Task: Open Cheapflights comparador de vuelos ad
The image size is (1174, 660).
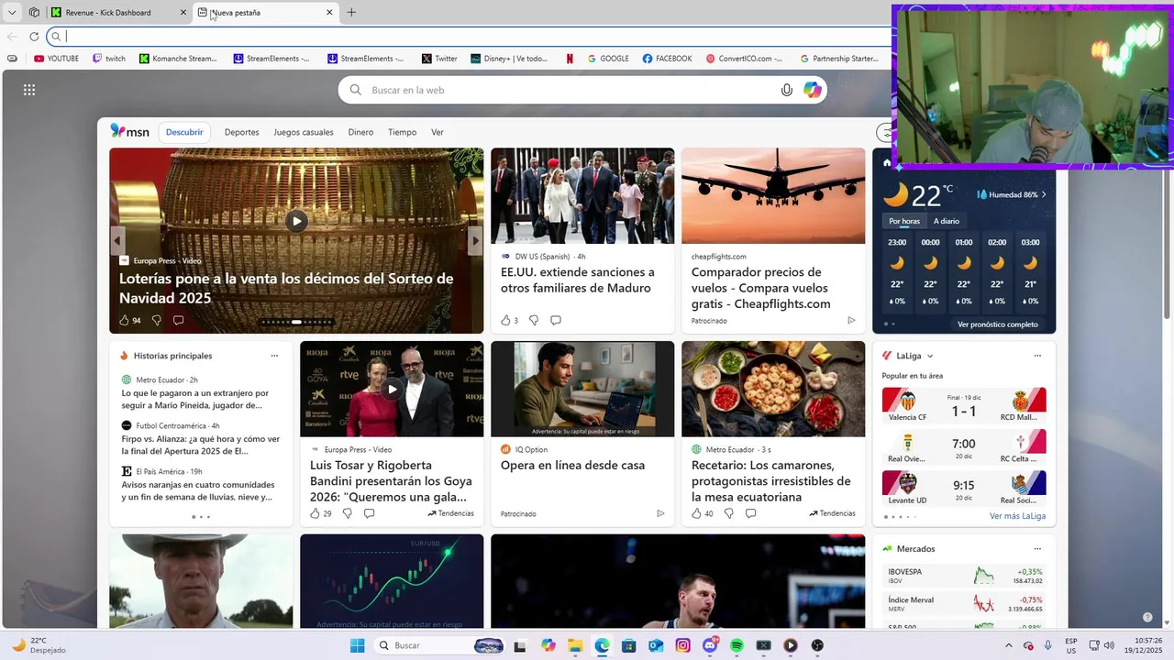Action: (761, 288)
